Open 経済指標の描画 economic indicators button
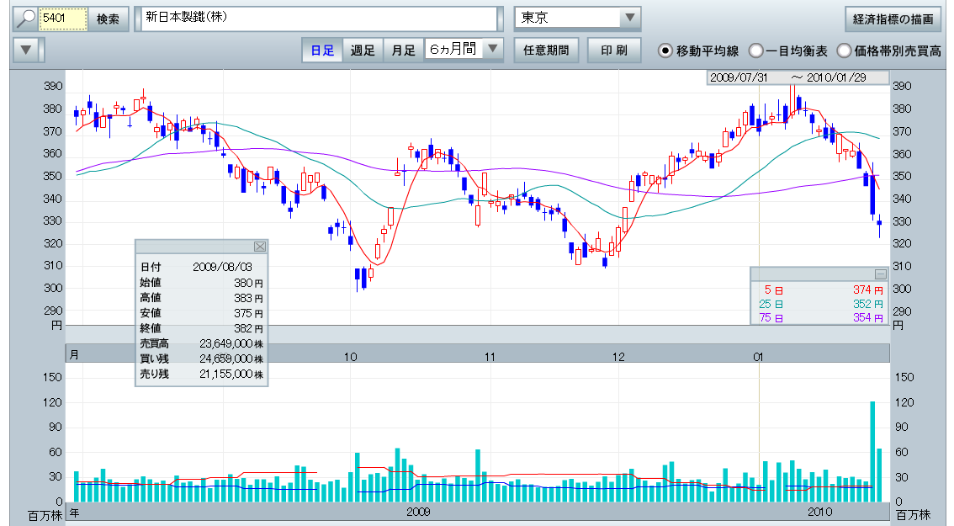Image resolution: width=954 pixels, height=526 pixels. click(893, 19)
